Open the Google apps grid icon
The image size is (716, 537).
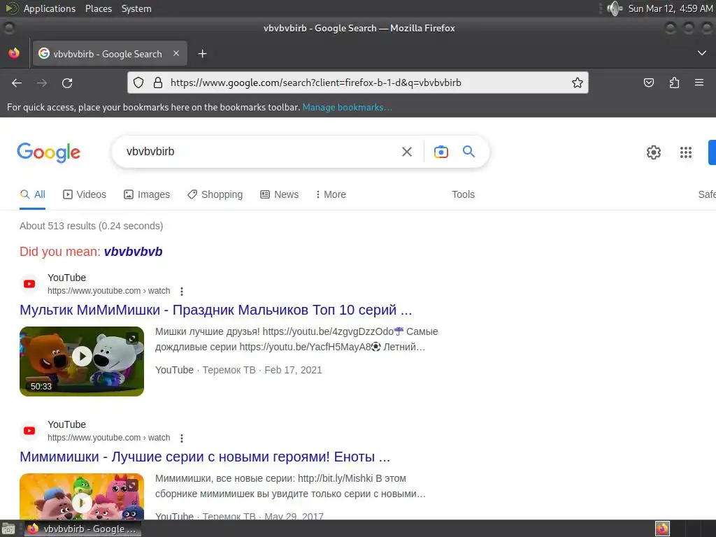pyautogui.click(x=685, y=152)
